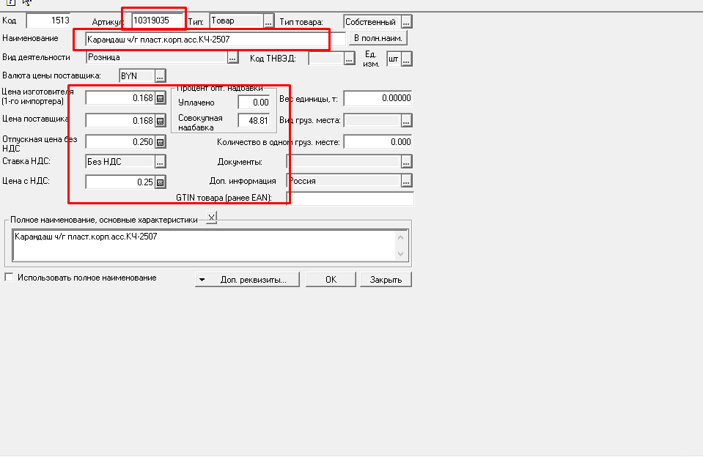Screen dimensions: 703x457
Task: Open Документы selection ellipsis button
Action: [406, 162]
